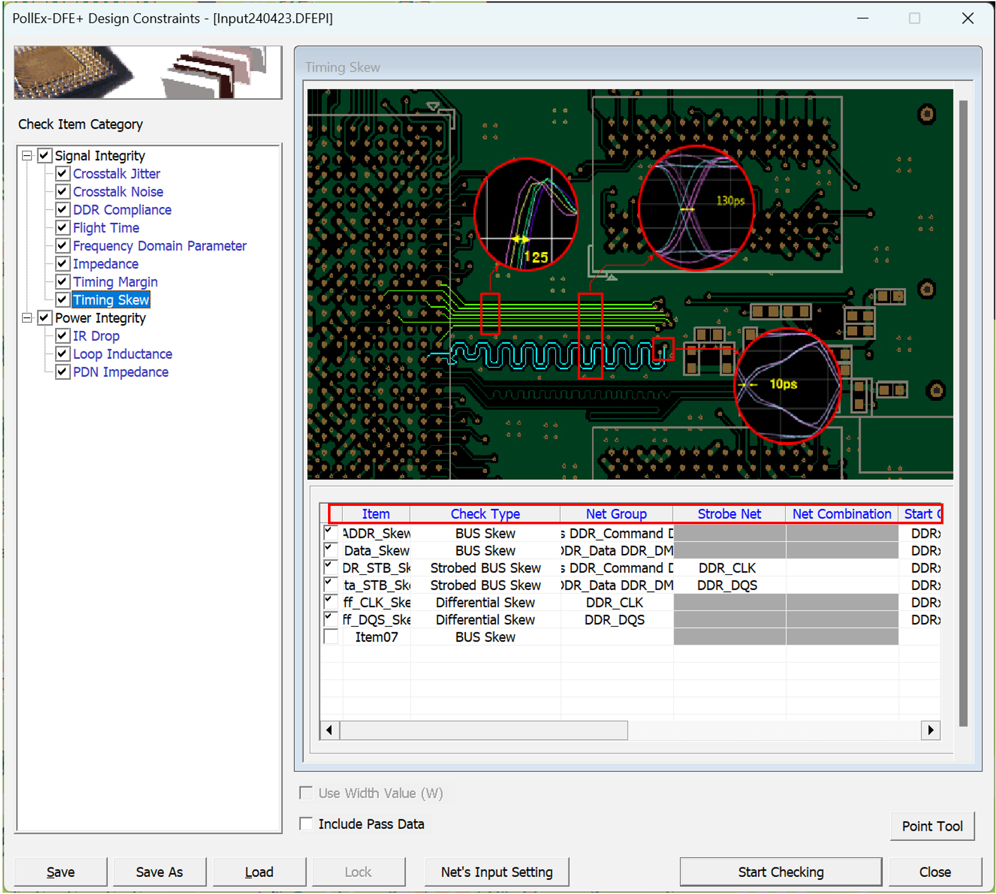Click the Point Tool button
Screen dimensions: 996x894
coord(931,826)
